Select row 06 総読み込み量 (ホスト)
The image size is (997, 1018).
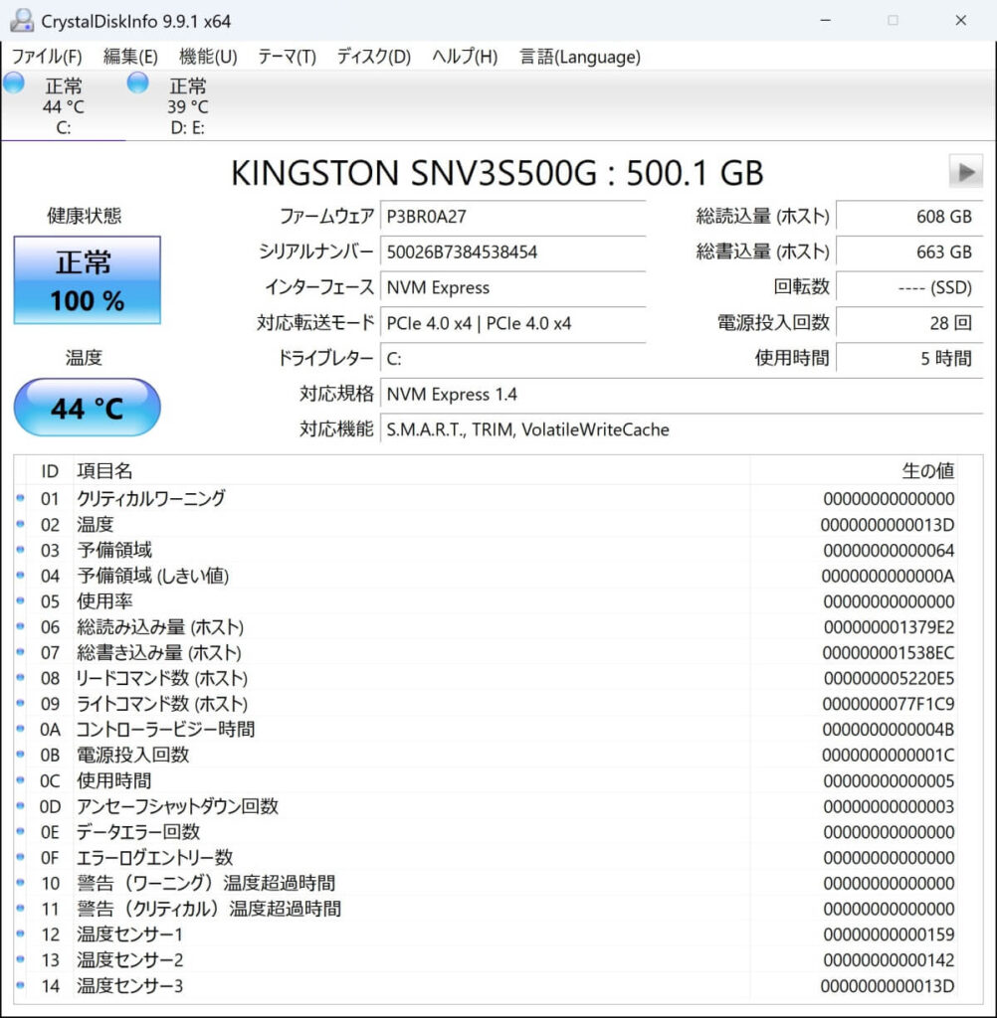486,627
